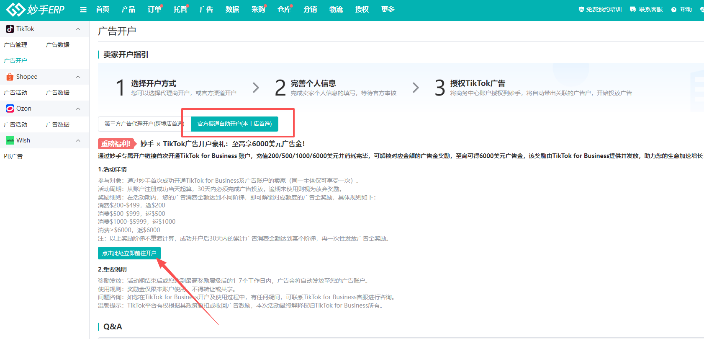Open 广告开户 in sidebar

[15, 61]
